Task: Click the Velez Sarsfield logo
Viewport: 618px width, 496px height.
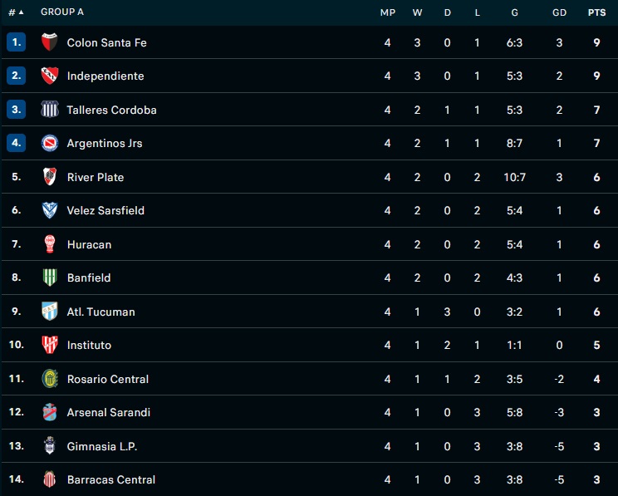Action: [x=50, y=211]
